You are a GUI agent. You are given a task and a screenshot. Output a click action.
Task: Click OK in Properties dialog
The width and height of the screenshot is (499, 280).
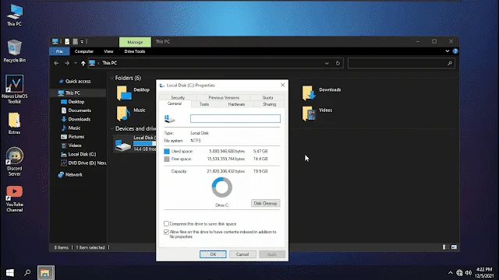(x=213, y=254)
